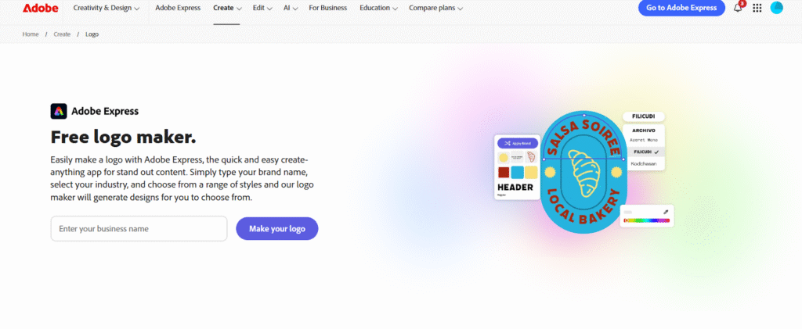This screenshot has width=802, height=329.
Task: Choose the Kodchasan font option
Action: pyautogui.click(x=643, y=163)
